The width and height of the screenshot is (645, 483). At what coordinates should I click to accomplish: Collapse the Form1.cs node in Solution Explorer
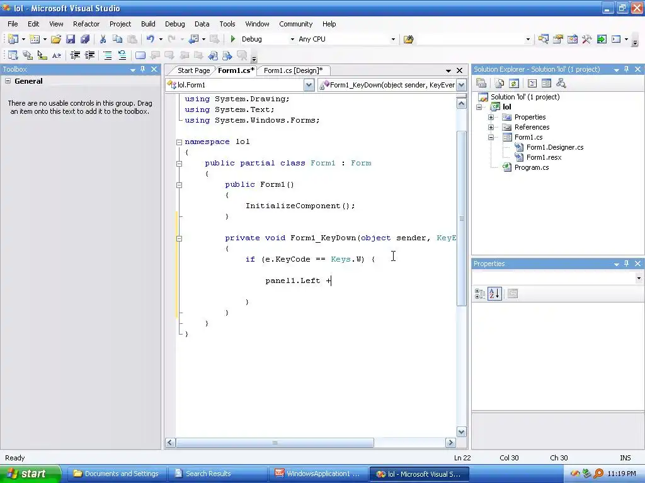click(x=491, y=138)
